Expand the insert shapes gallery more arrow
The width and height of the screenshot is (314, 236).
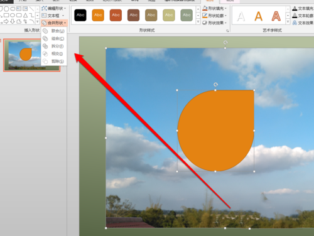click(38, 21)
